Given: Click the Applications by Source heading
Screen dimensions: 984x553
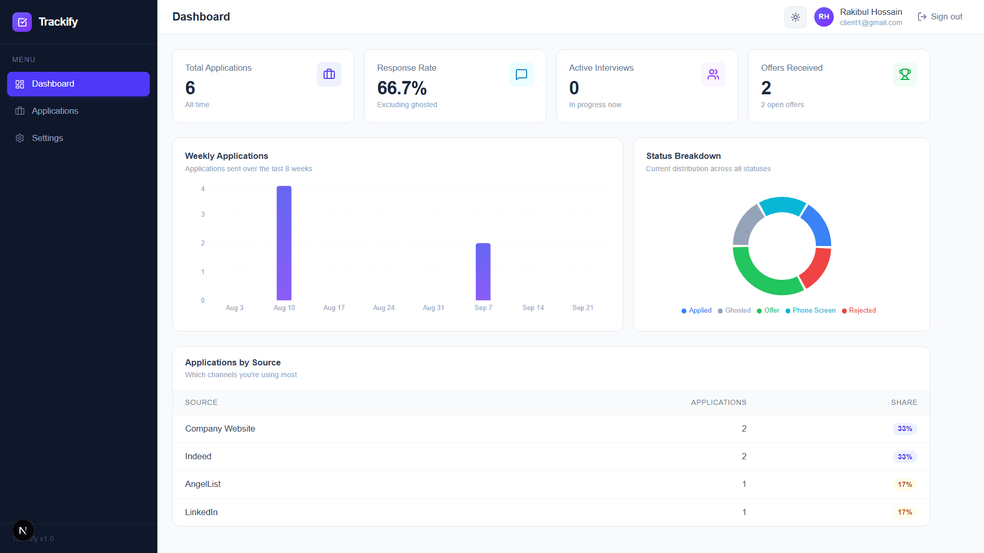Looking at the screenshot, I should coord(233,362).
